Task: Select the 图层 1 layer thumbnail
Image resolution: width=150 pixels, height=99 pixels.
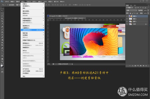Action: tap(130, 21)
